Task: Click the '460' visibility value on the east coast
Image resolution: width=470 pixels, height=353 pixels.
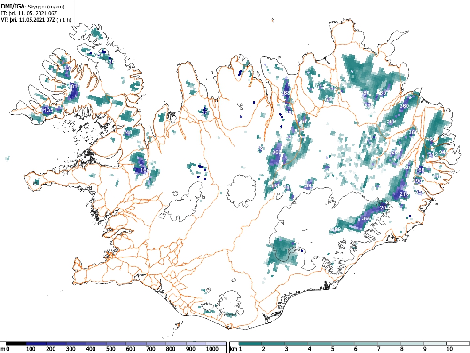Action: (431, 139)
